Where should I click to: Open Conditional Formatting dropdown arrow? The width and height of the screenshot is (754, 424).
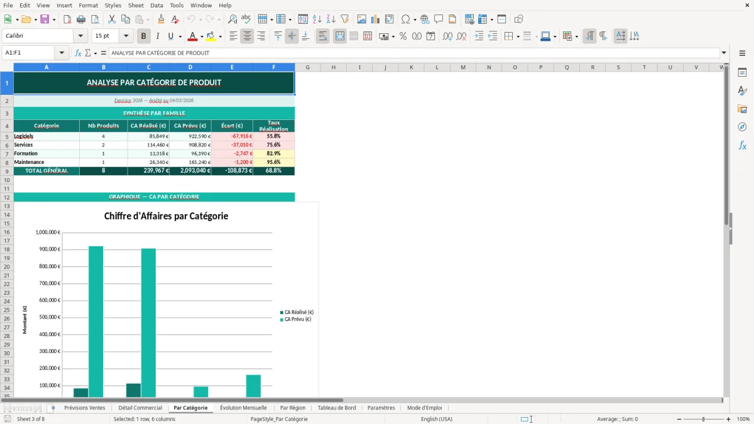pos(576,36)
